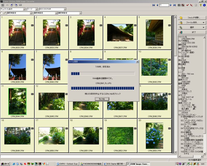Click the フォルダを開く button
The width and height of the screenshot is (207, 166).
192,18
